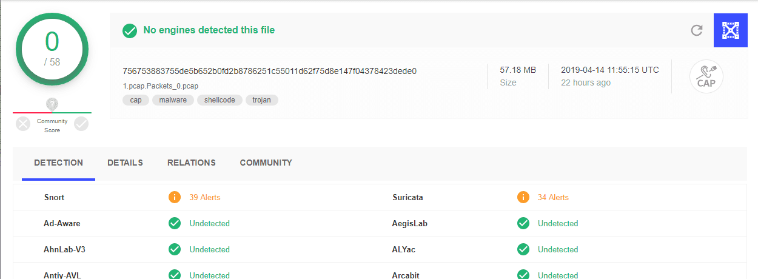Go to the COMMUNITY tab
This screenshot has width=758, height=279.
266,163
